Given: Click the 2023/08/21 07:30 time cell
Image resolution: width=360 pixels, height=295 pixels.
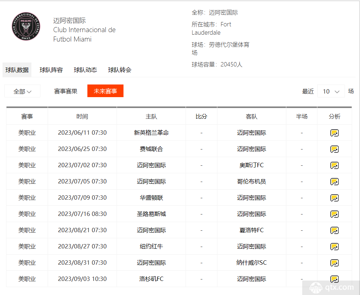Looking at the screenshot, I should tap(82, 230).
